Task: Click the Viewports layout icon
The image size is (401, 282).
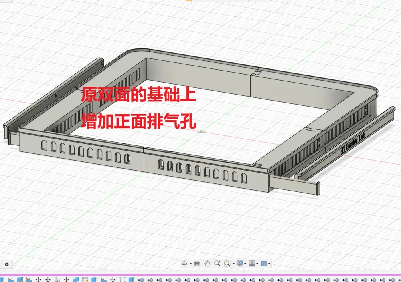Action: click(x=264, y=263)
